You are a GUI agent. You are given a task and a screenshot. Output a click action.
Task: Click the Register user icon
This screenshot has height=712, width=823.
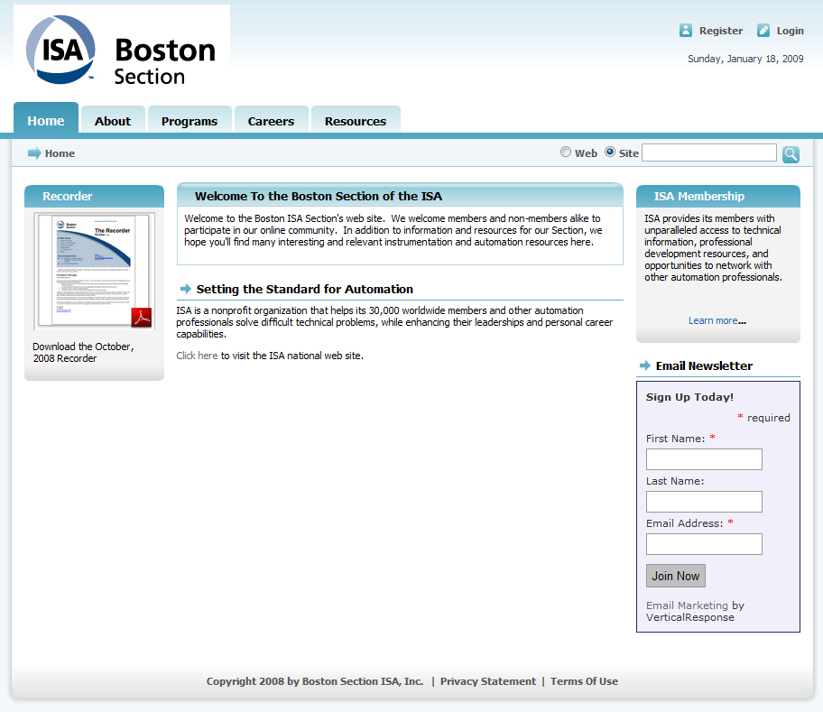click(x=686, y=31)
